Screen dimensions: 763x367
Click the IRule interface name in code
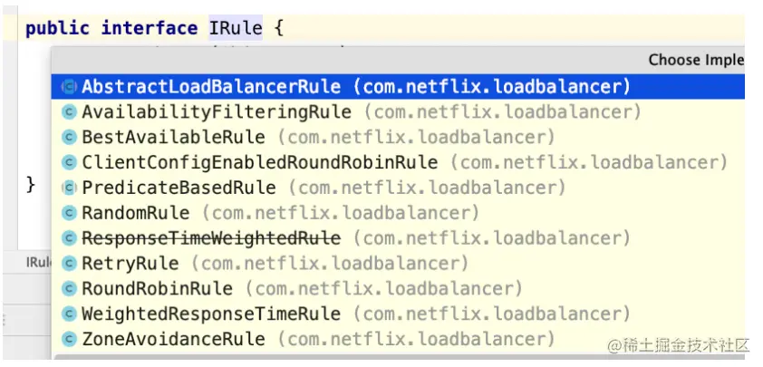pyautogui.click(x=236, y=28)
